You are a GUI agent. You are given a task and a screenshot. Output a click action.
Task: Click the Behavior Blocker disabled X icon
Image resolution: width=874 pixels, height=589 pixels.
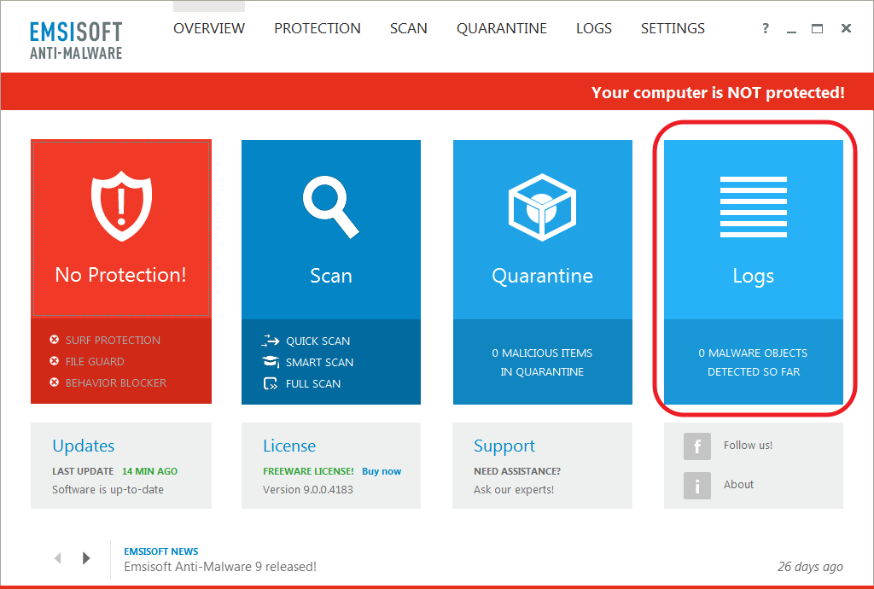click(x=54, y=382)
